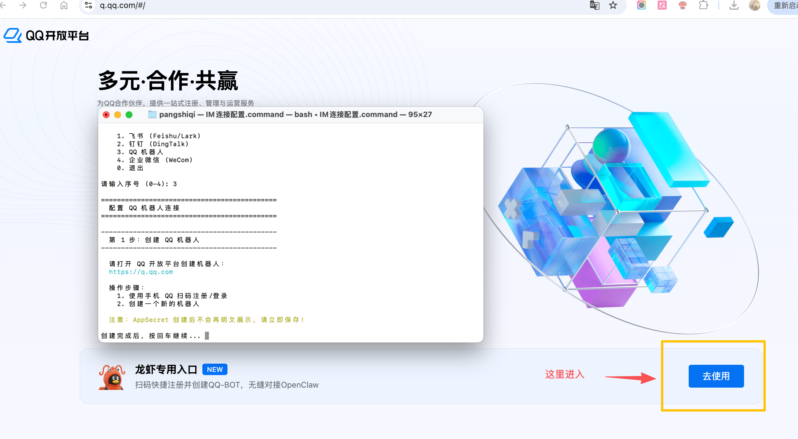Reload the page with the refresh icon
Image resolution: width=798 pixels, height=439 pixels.
43,5
